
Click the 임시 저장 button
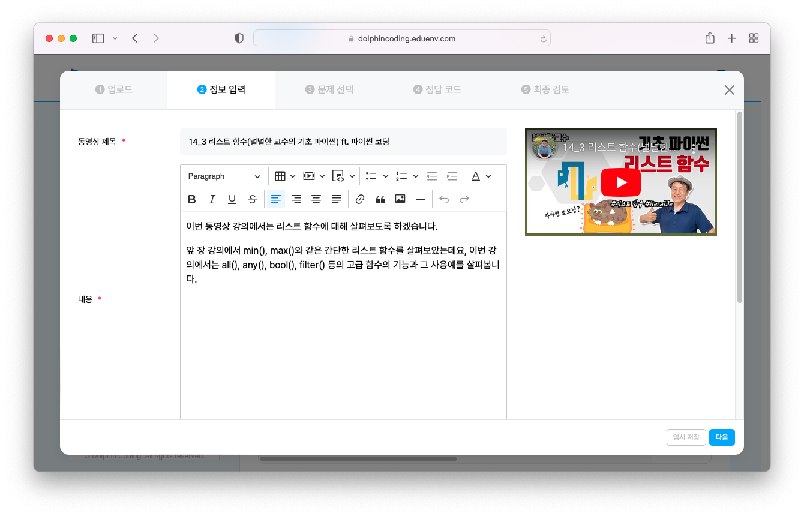pos(686,437)
